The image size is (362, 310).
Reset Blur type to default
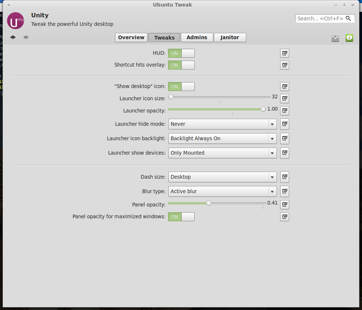click(284, 191)
